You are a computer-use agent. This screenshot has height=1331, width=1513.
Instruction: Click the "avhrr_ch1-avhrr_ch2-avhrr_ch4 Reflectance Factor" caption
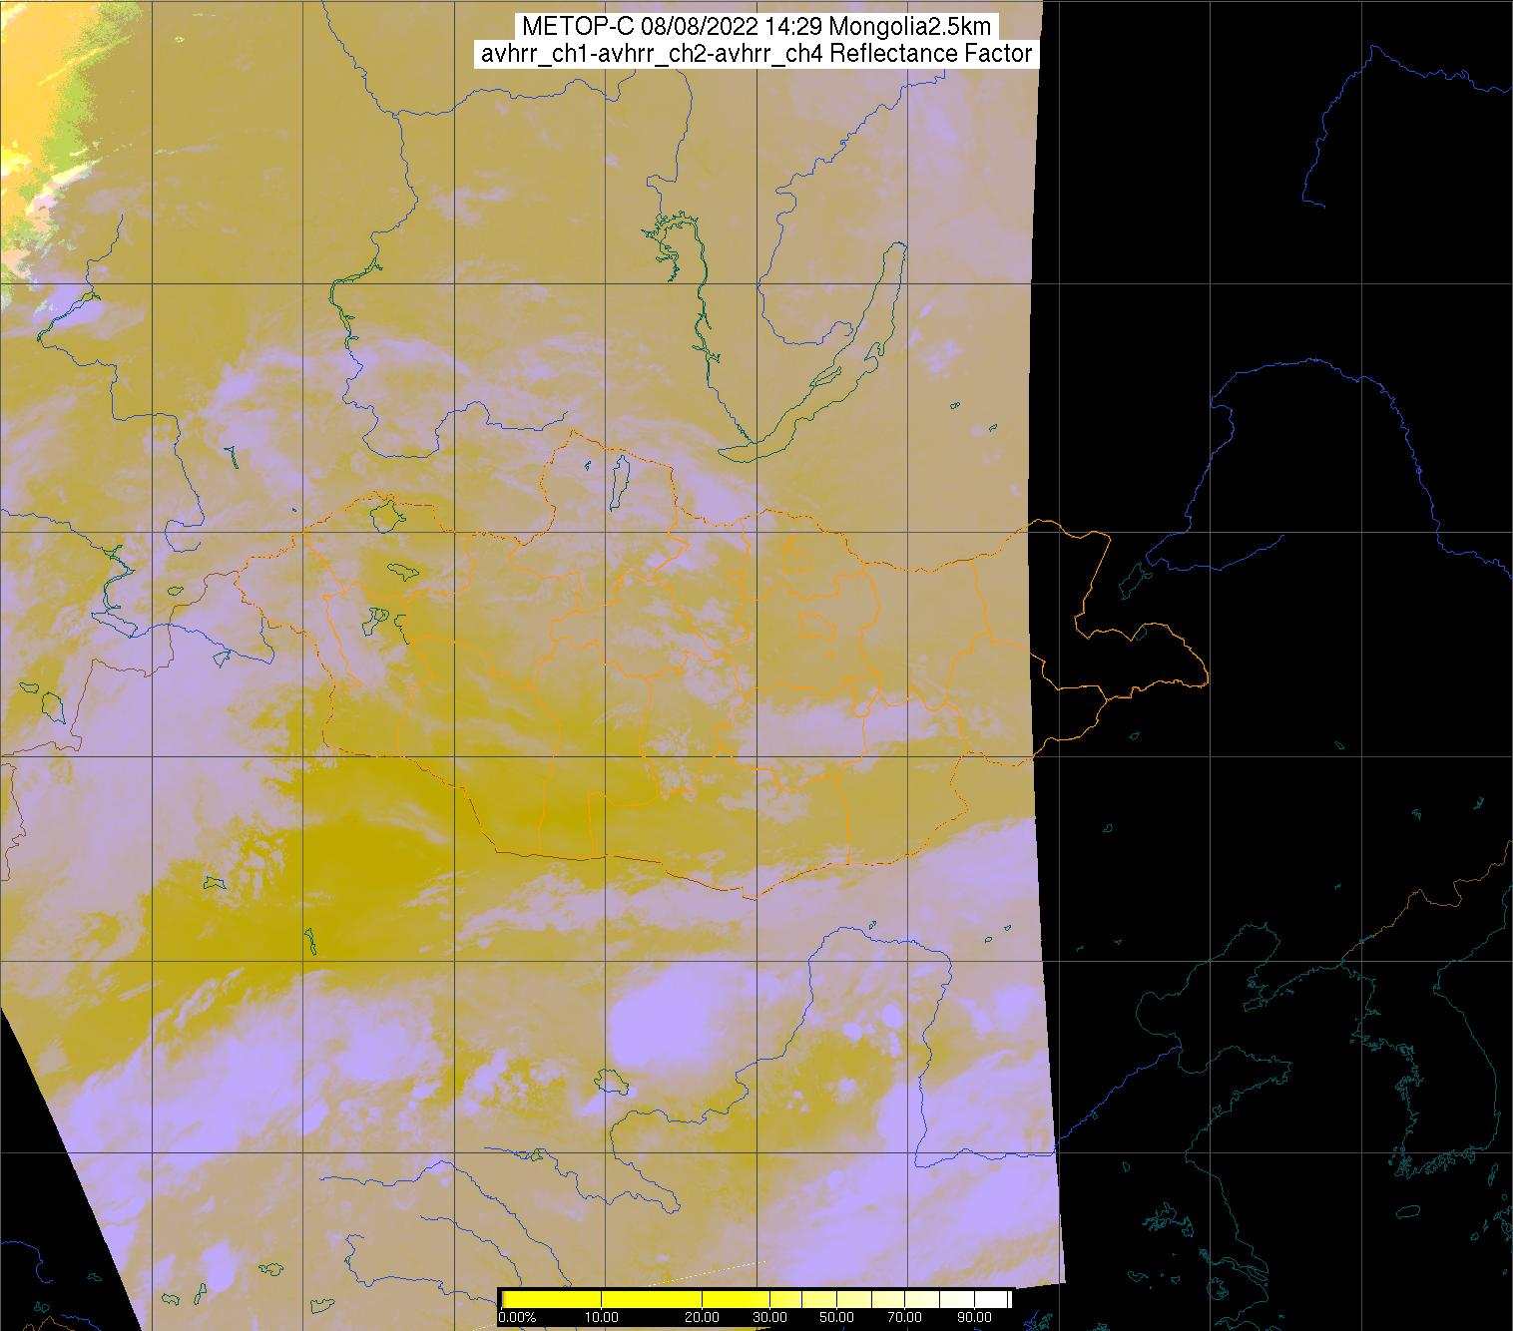coord(756,54)
